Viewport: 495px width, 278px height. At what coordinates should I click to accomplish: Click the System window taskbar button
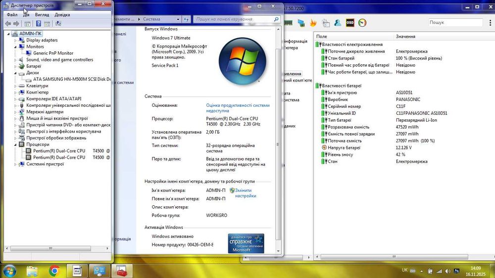[99, 271]
